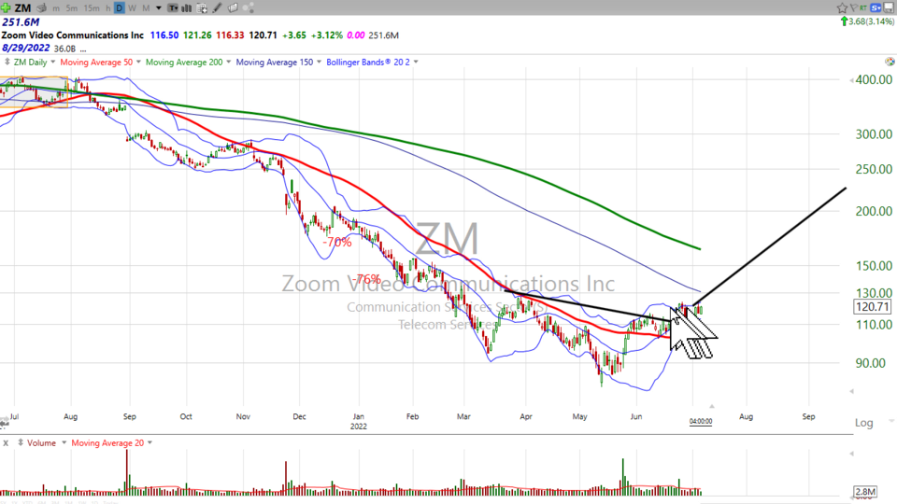This screenshot has width=897, height=504.
Task: Close the Volume pane with X
Action: pyautogui.click(x=6, y=442)
